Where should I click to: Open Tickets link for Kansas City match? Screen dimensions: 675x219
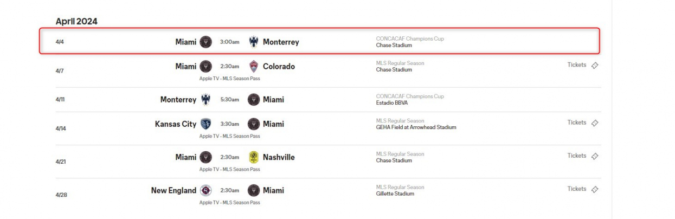tap(577, 123)
